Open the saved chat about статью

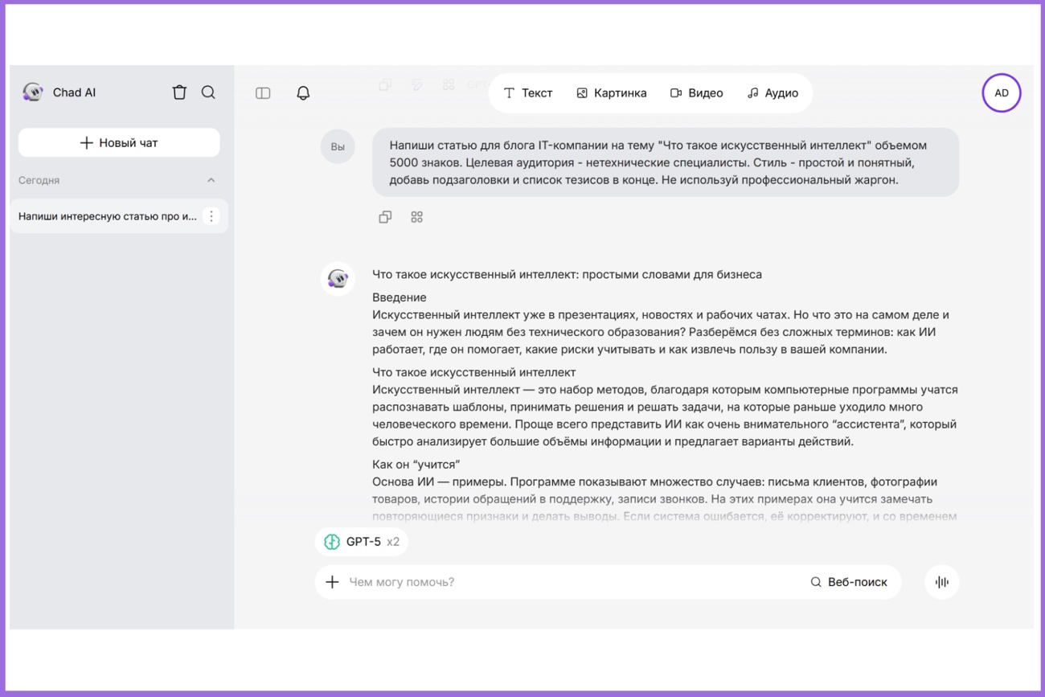click(108, 216)
